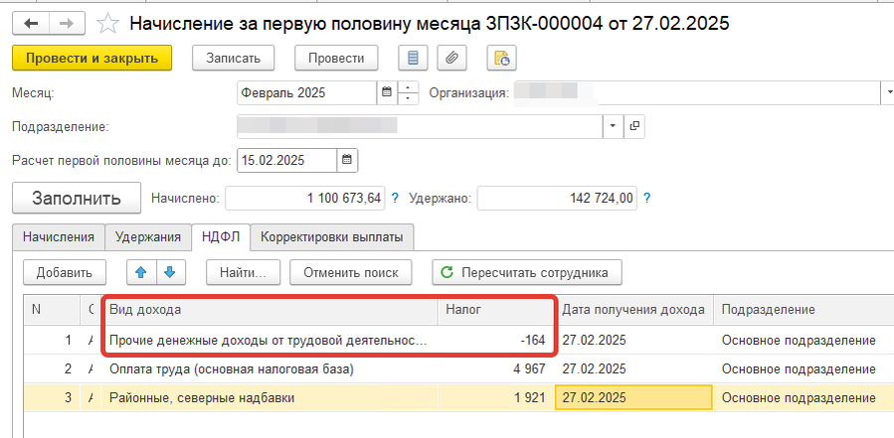
Task: Click Отменить поиск button
Action: point(351,272)
